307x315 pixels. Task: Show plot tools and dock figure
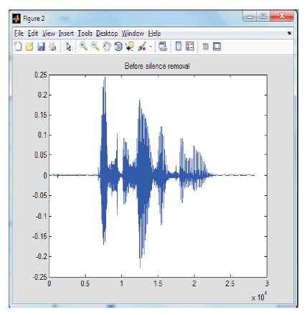tap(217, 47)
